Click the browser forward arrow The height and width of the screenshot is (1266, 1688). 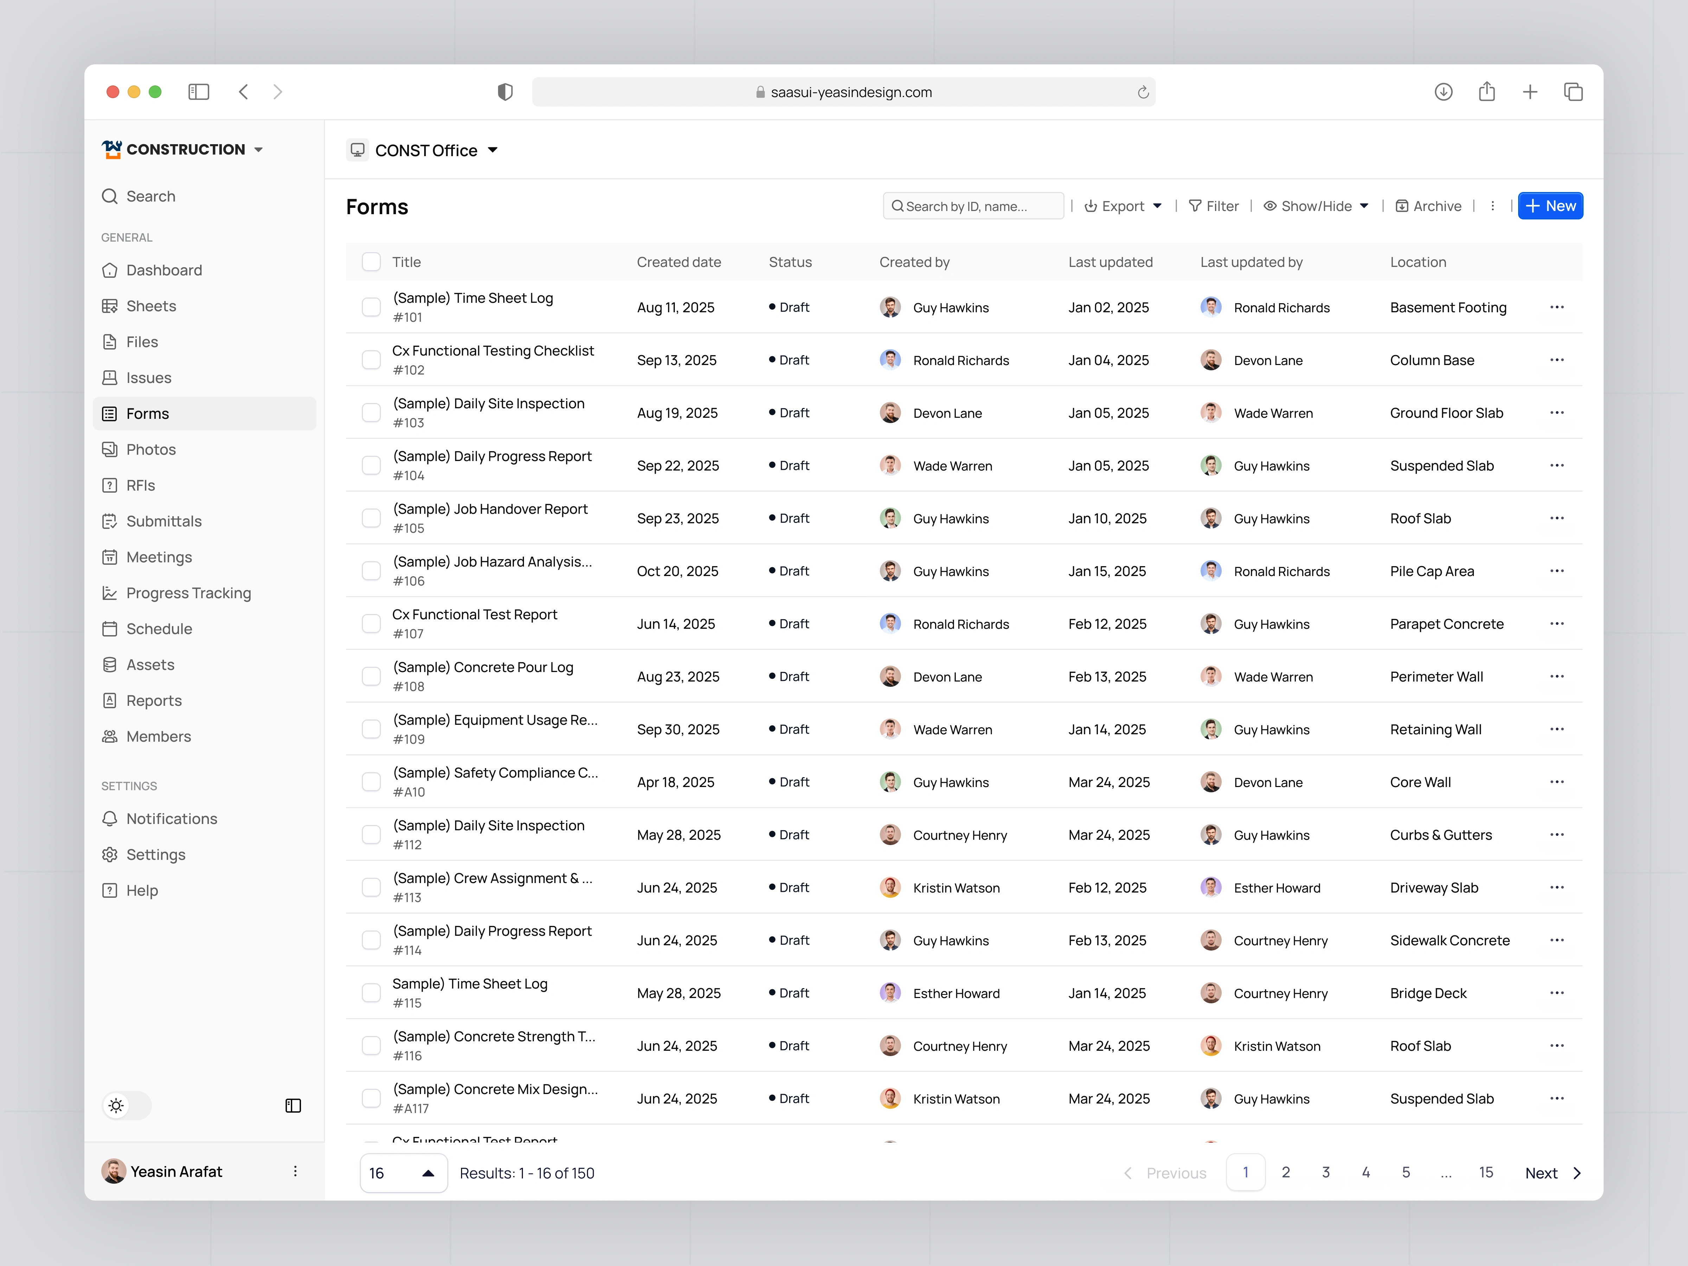click(278, 91)
